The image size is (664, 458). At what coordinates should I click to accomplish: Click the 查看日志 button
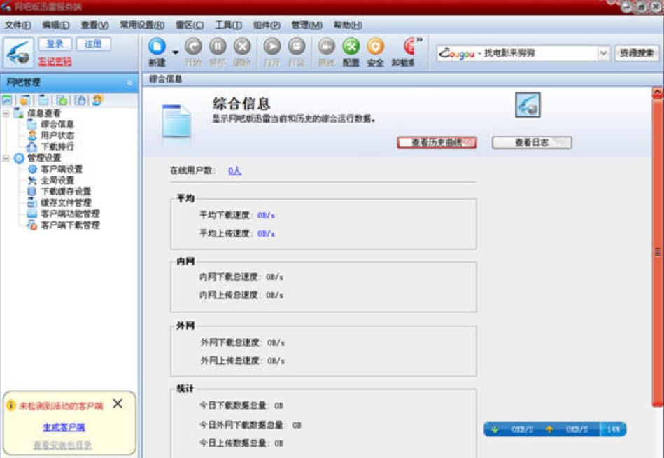[532, 142]
